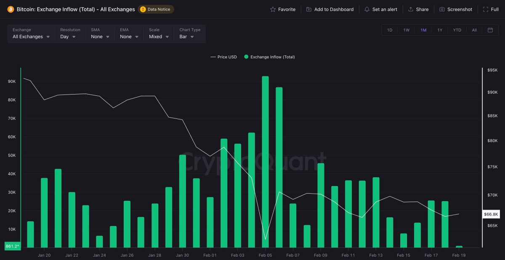505x260 pixels.
Task: Click the 1Y range button
Action: (440, 30)
